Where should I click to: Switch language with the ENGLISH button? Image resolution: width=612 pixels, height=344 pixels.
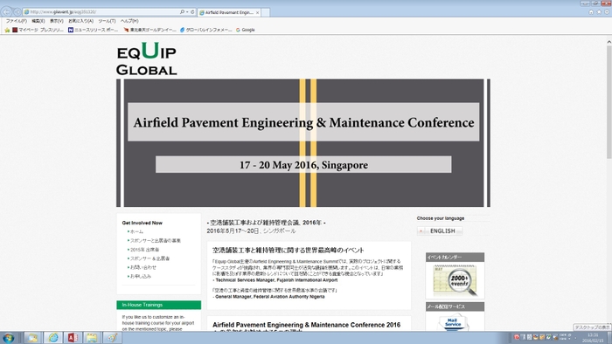(440, 231)
